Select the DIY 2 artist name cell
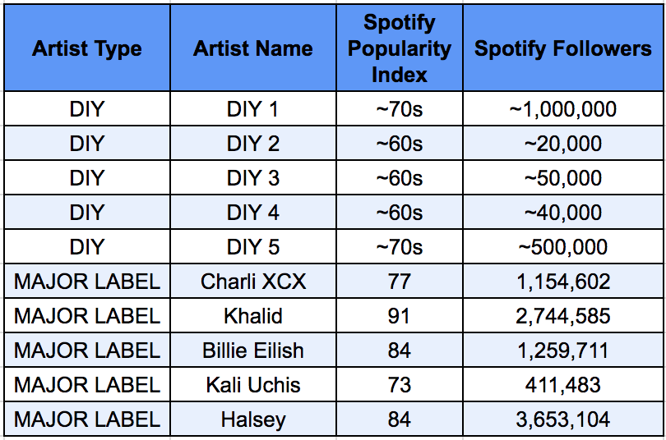 tap(253, 144)
